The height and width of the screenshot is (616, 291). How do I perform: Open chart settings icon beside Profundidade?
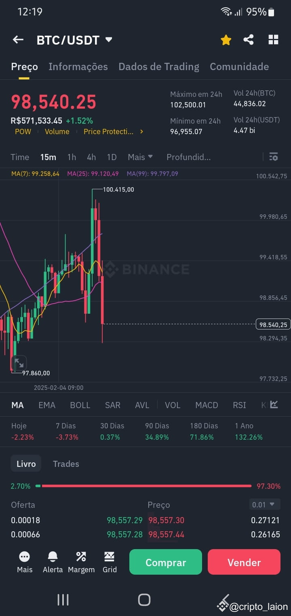[274, 157]
